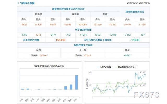Click the CME外汇期货持仓投机性净头寸统计 chart title
The height and width of the screenshot is (104, 167).
click(x=50, y=66)
